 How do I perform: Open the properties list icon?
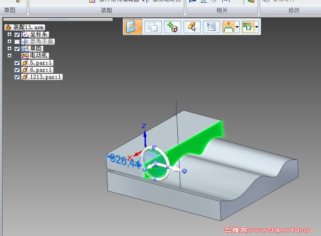point(211,27)
